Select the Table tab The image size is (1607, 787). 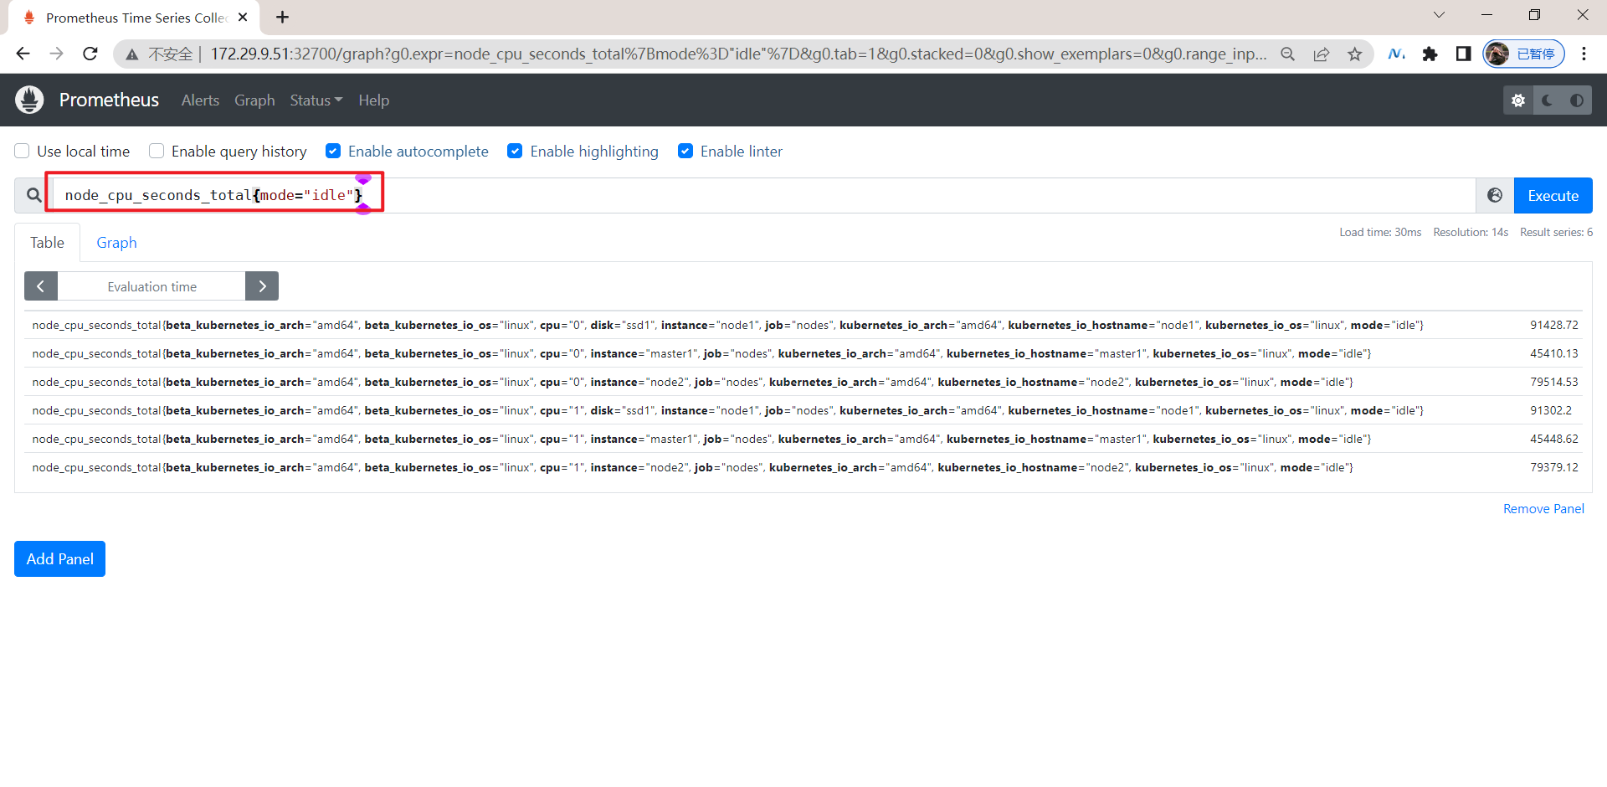click(47, 243)
